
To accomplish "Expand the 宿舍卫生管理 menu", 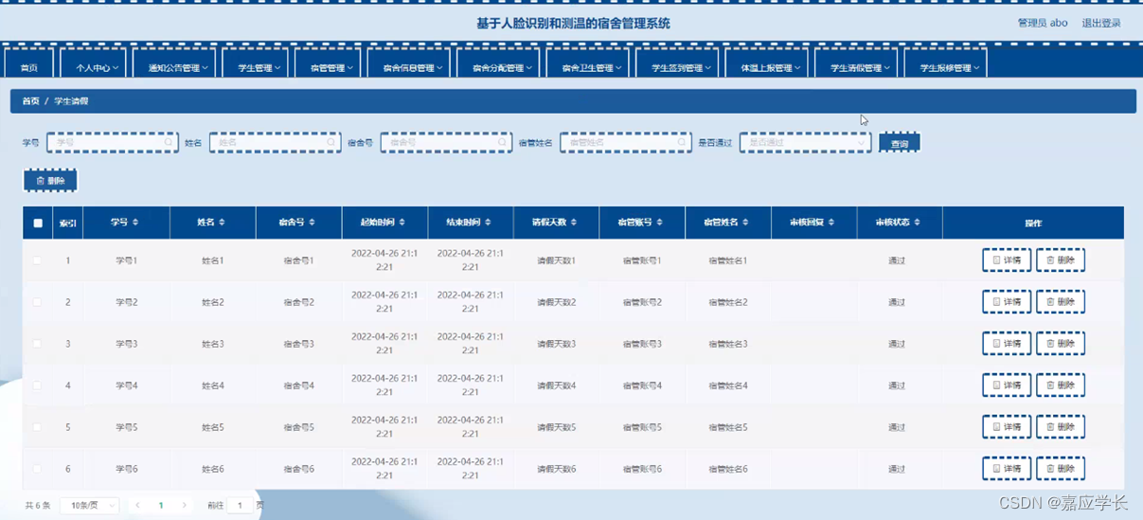I will 588,65.
